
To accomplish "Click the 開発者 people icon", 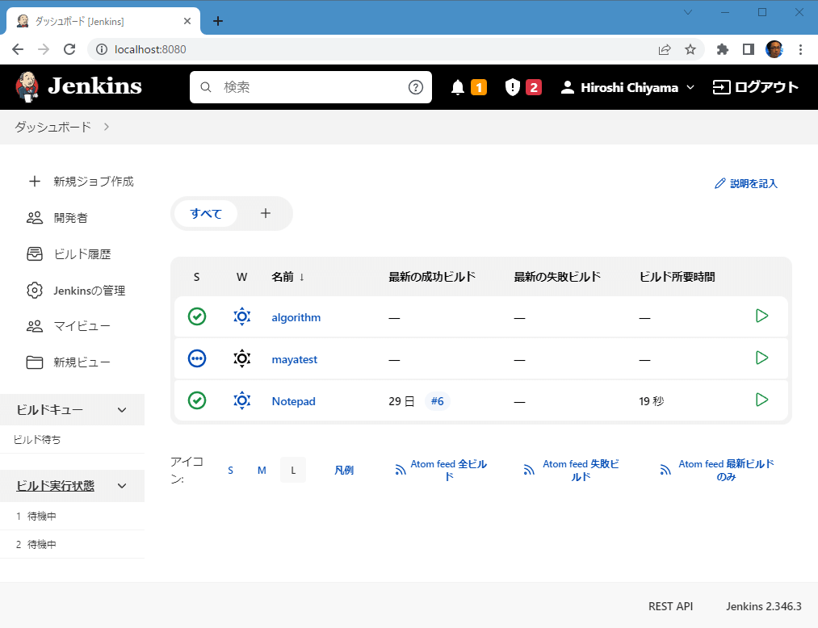I will (x=35, y=217).
